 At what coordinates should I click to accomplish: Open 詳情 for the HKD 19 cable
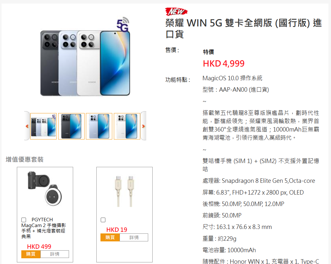coord(134,237)
